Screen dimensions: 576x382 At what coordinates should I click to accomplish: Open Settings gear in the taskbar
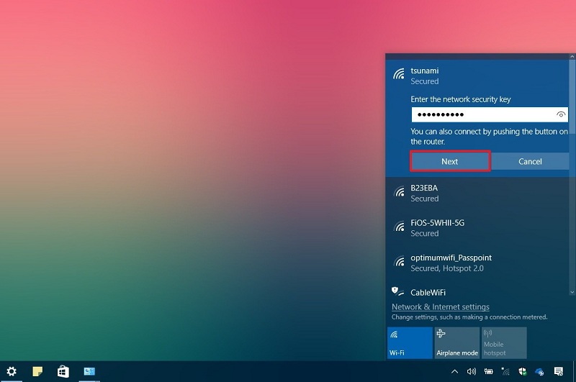[12, 371]
